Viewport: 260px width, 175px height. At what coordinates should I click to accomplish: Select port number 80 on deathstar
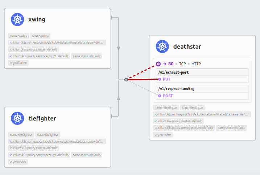point(171,64)
